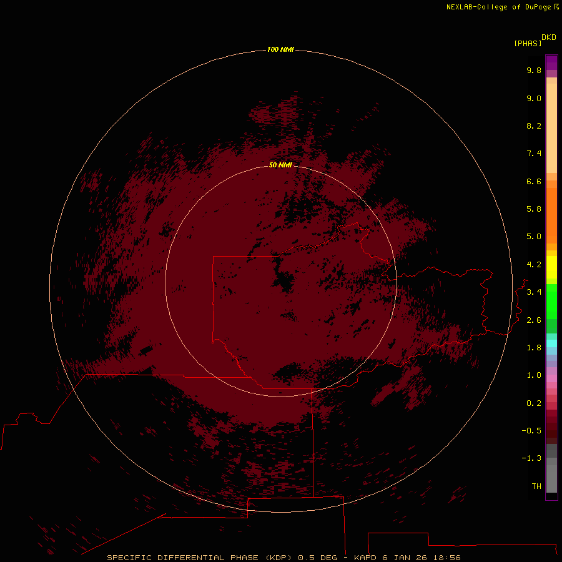562x562 pixels.
Task: Click the yellow band in the color scale
Action: pos(551,267)
